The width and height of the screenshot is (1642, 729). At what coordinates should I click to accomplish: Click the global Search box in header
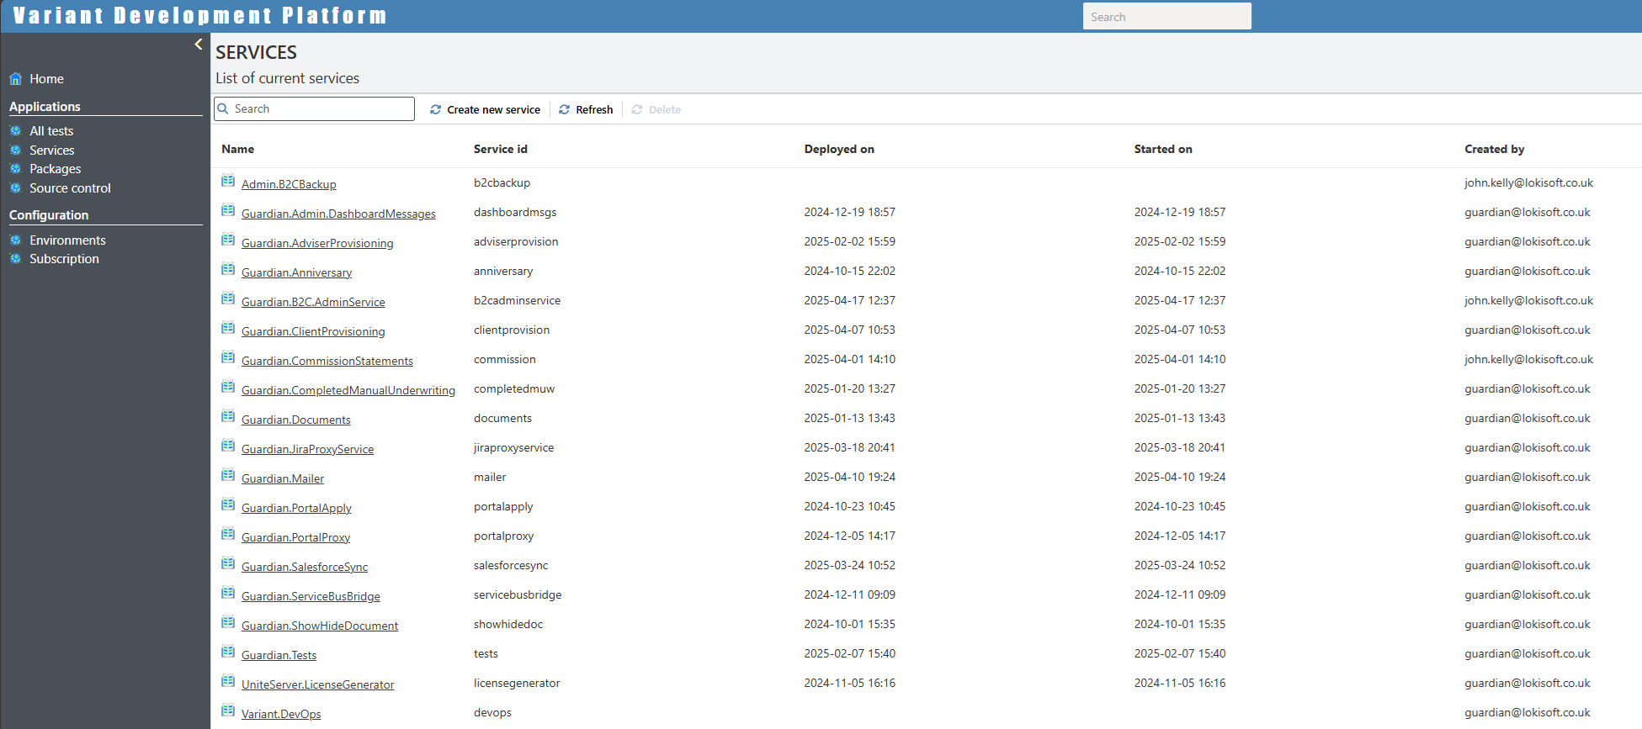1166,17
